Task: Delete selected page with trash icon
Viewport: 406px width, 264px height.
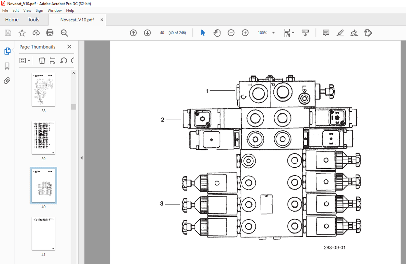Action: pos(42,60)
